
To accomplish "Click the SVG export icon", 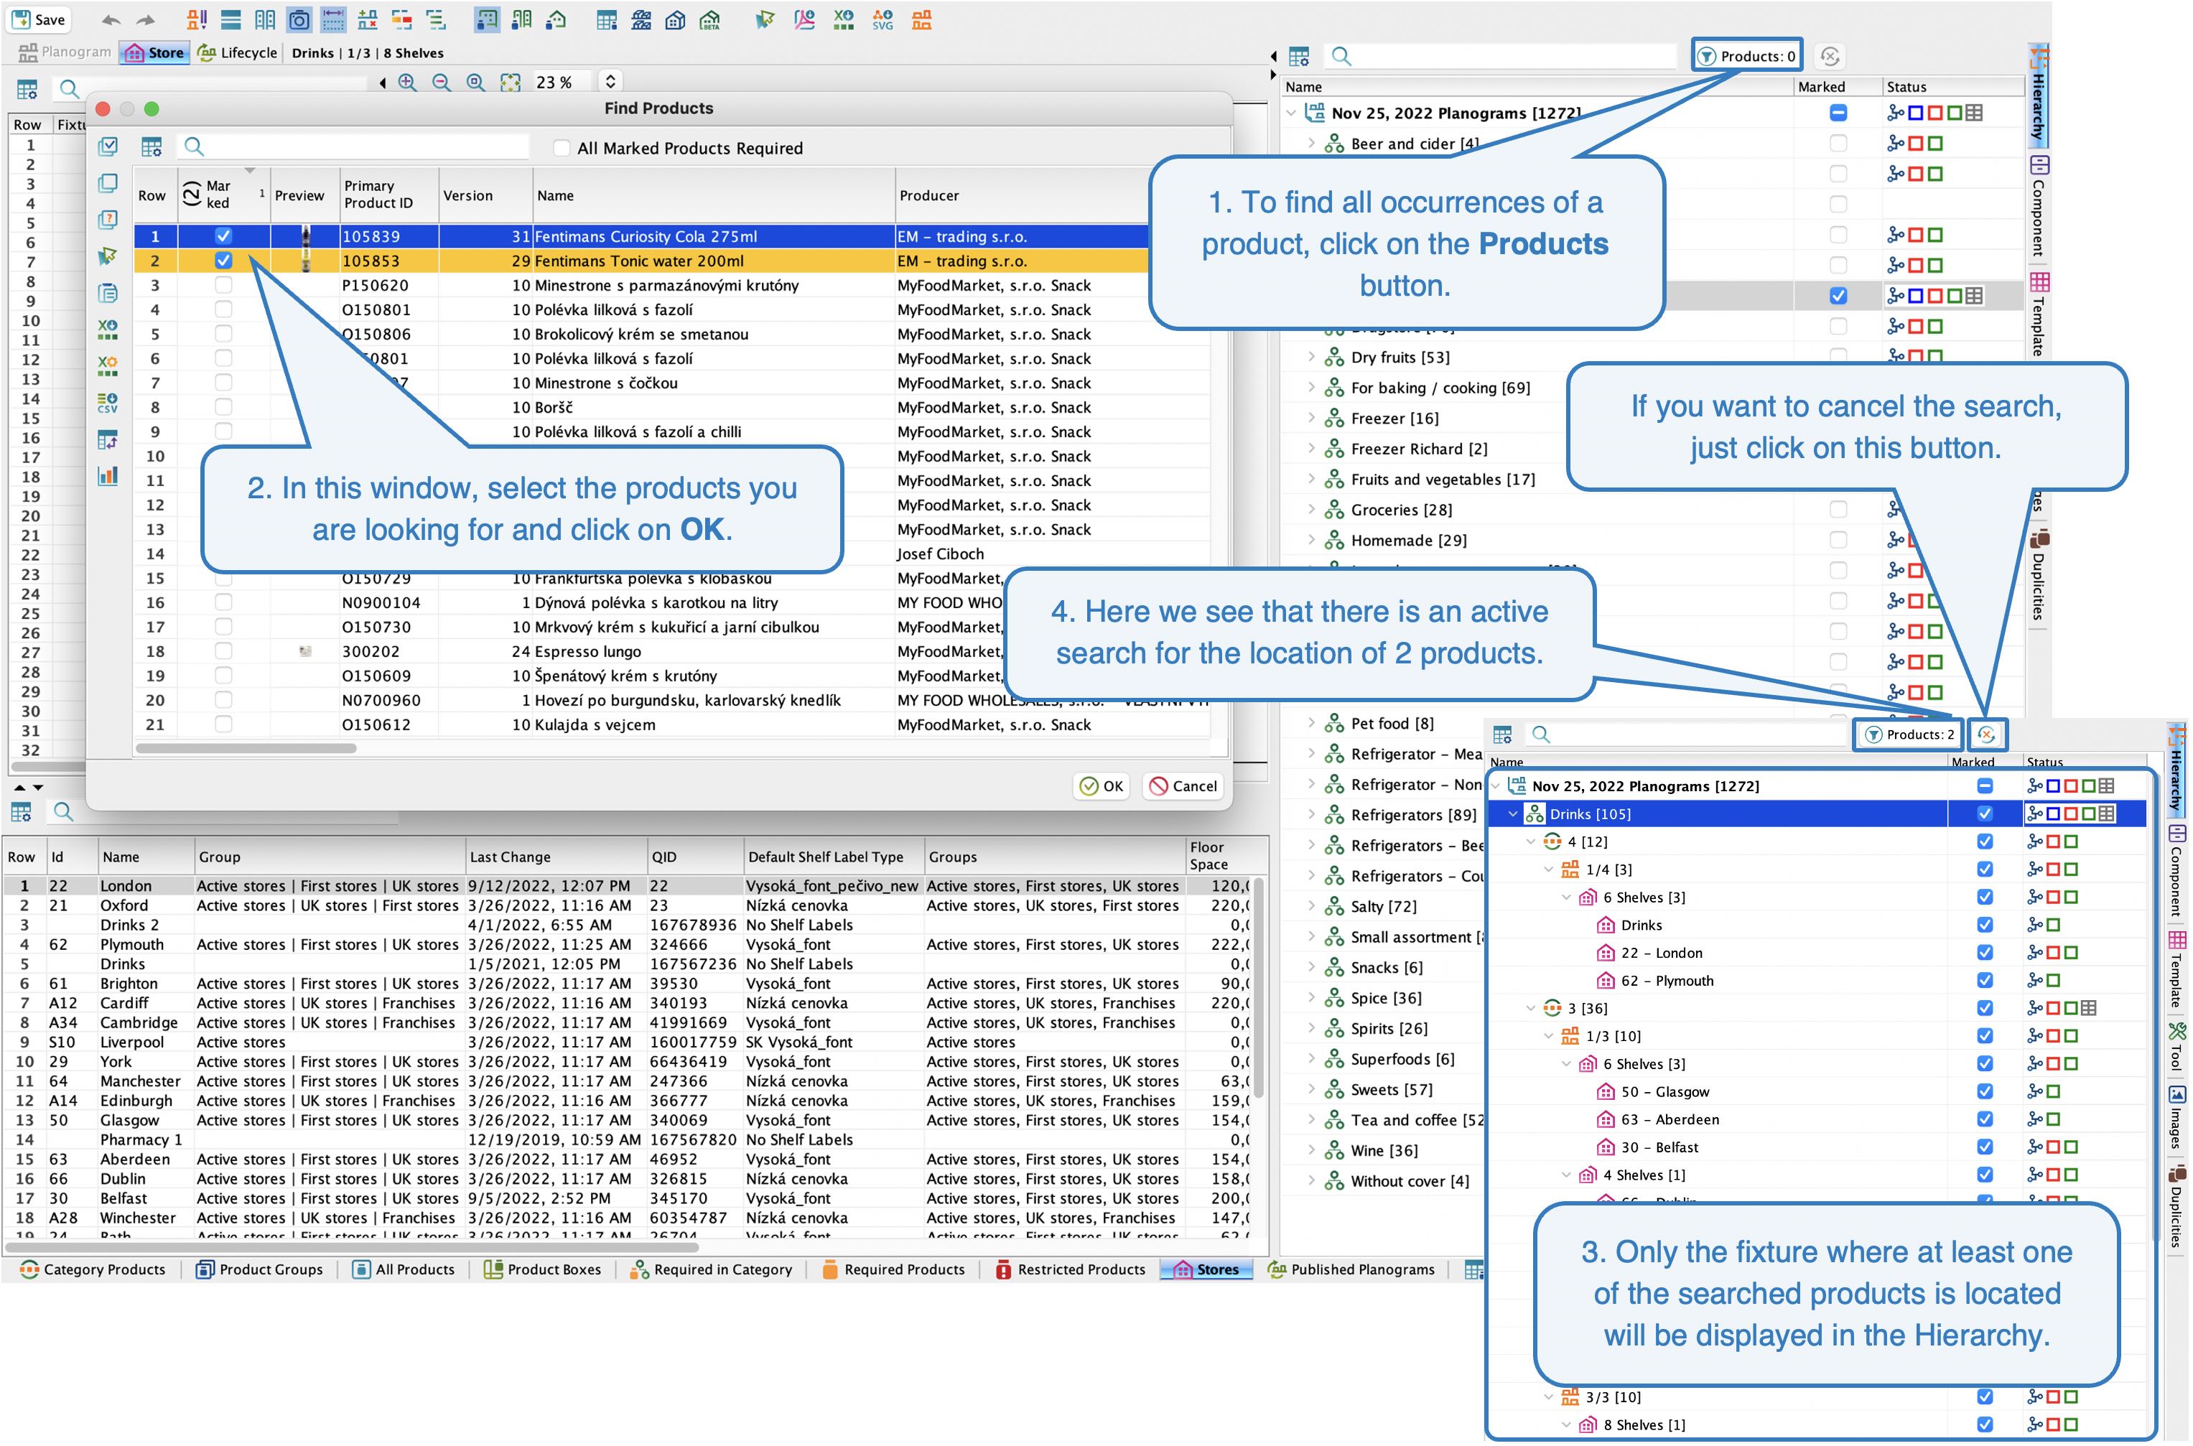I will coord(883,19).
